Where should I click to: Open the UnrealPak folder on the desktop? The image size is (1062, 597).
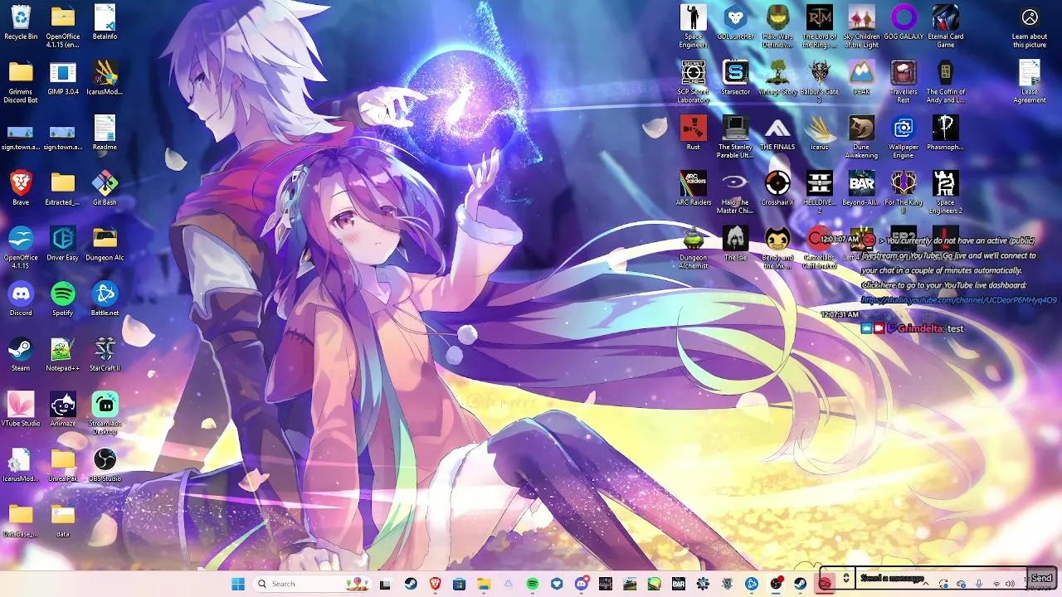click(62, 465)
